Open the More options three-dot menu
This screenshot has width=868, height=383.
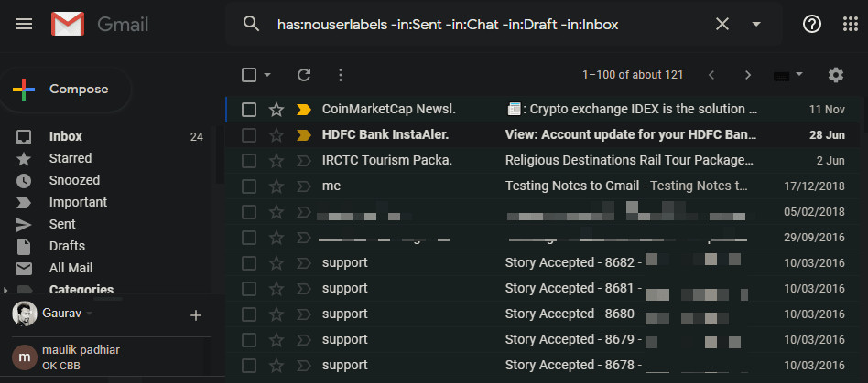click(341, 75)
